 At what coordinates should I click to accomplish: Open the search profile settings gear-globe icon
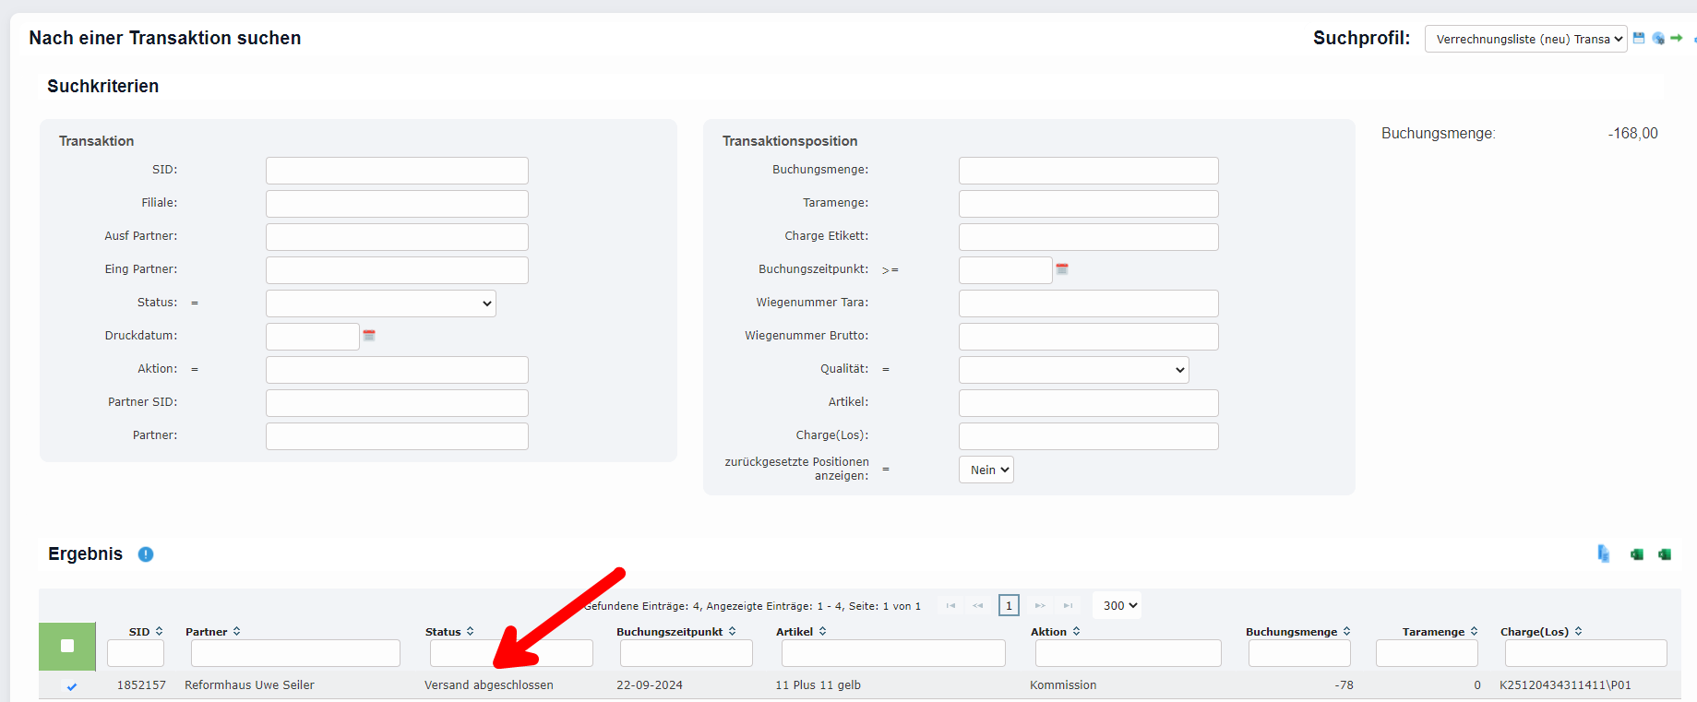pos(1658,38)
